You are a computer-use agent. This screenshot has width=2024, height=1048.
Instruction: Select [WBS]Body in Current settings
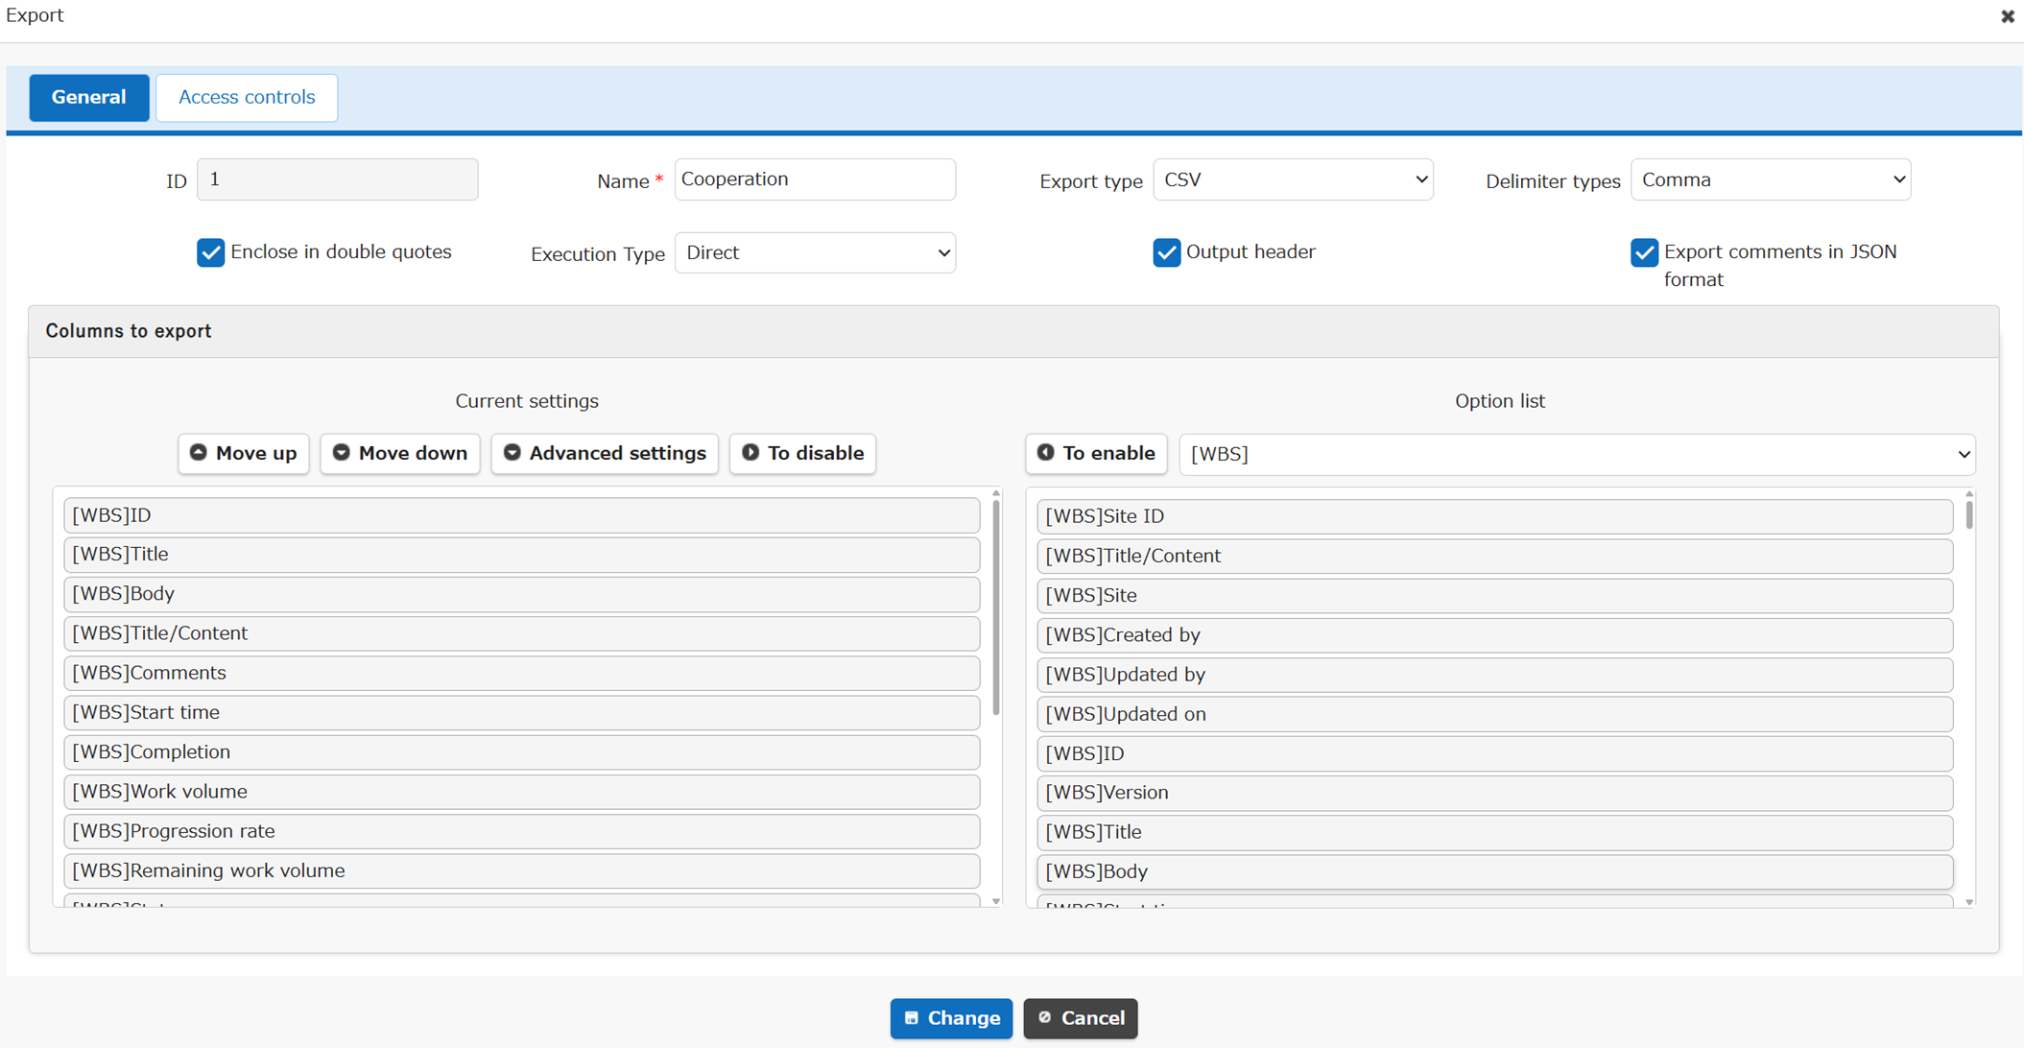(522, 594)
